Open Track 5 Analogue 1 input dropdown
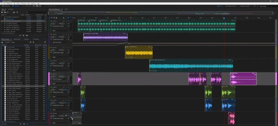 point(60,79)
